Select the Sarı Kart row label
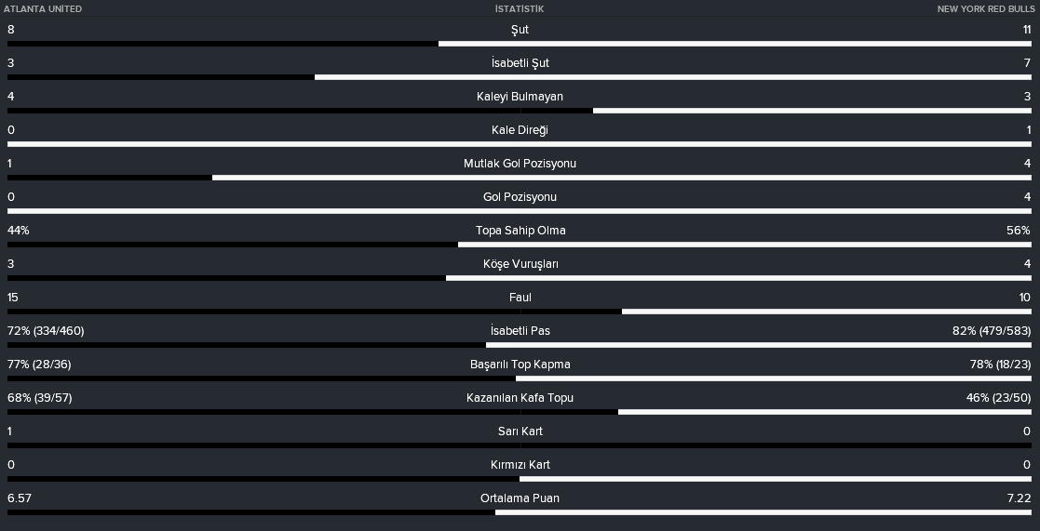The width and height of the screenshot is (1040, 531). (520, 431)
